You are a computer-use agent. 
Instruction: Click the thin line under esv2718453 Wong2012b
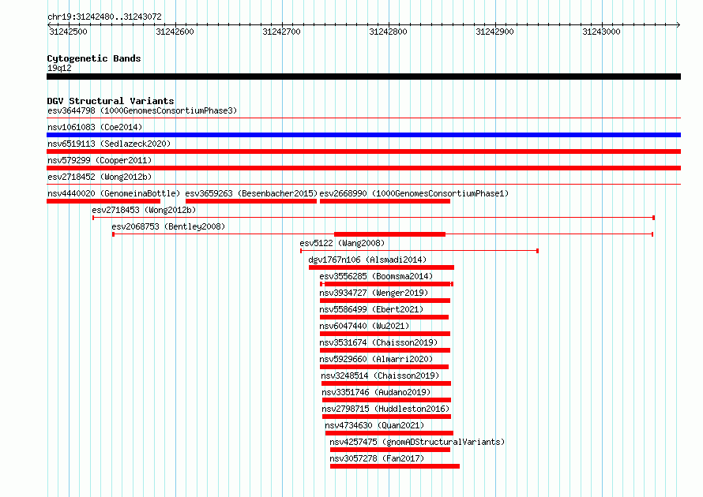374,218
